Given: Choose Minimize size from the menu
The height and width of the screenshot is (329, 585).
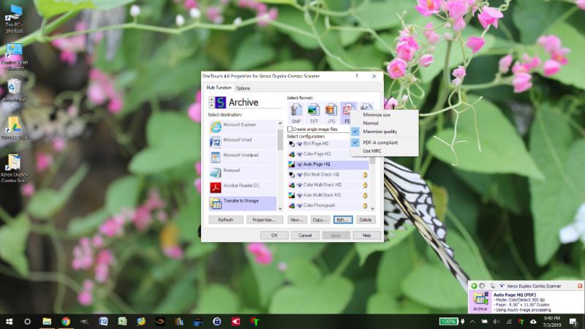Looking at the screenshot, I should click(x=377, y=115).
